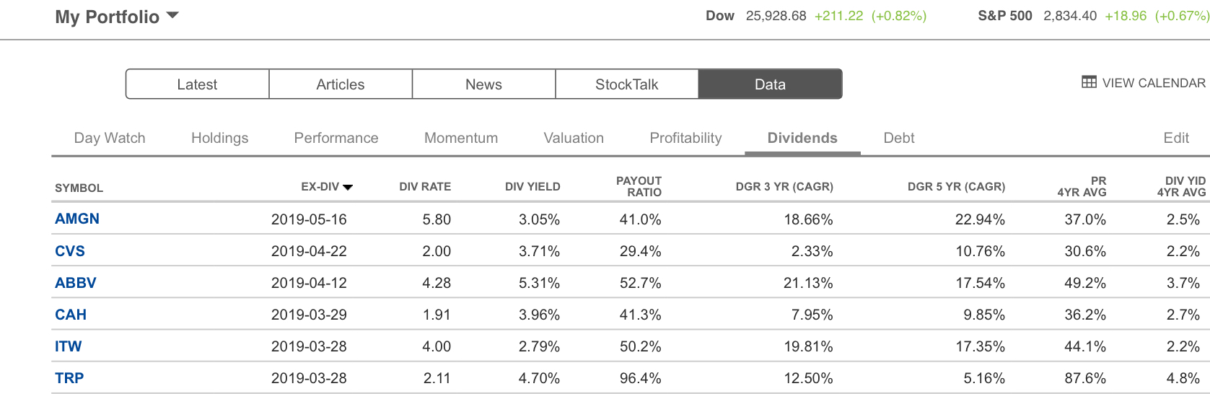Click the TRP ticker symbol
The height and width of the screenshot is (394, 1210).
coord(69,377)
